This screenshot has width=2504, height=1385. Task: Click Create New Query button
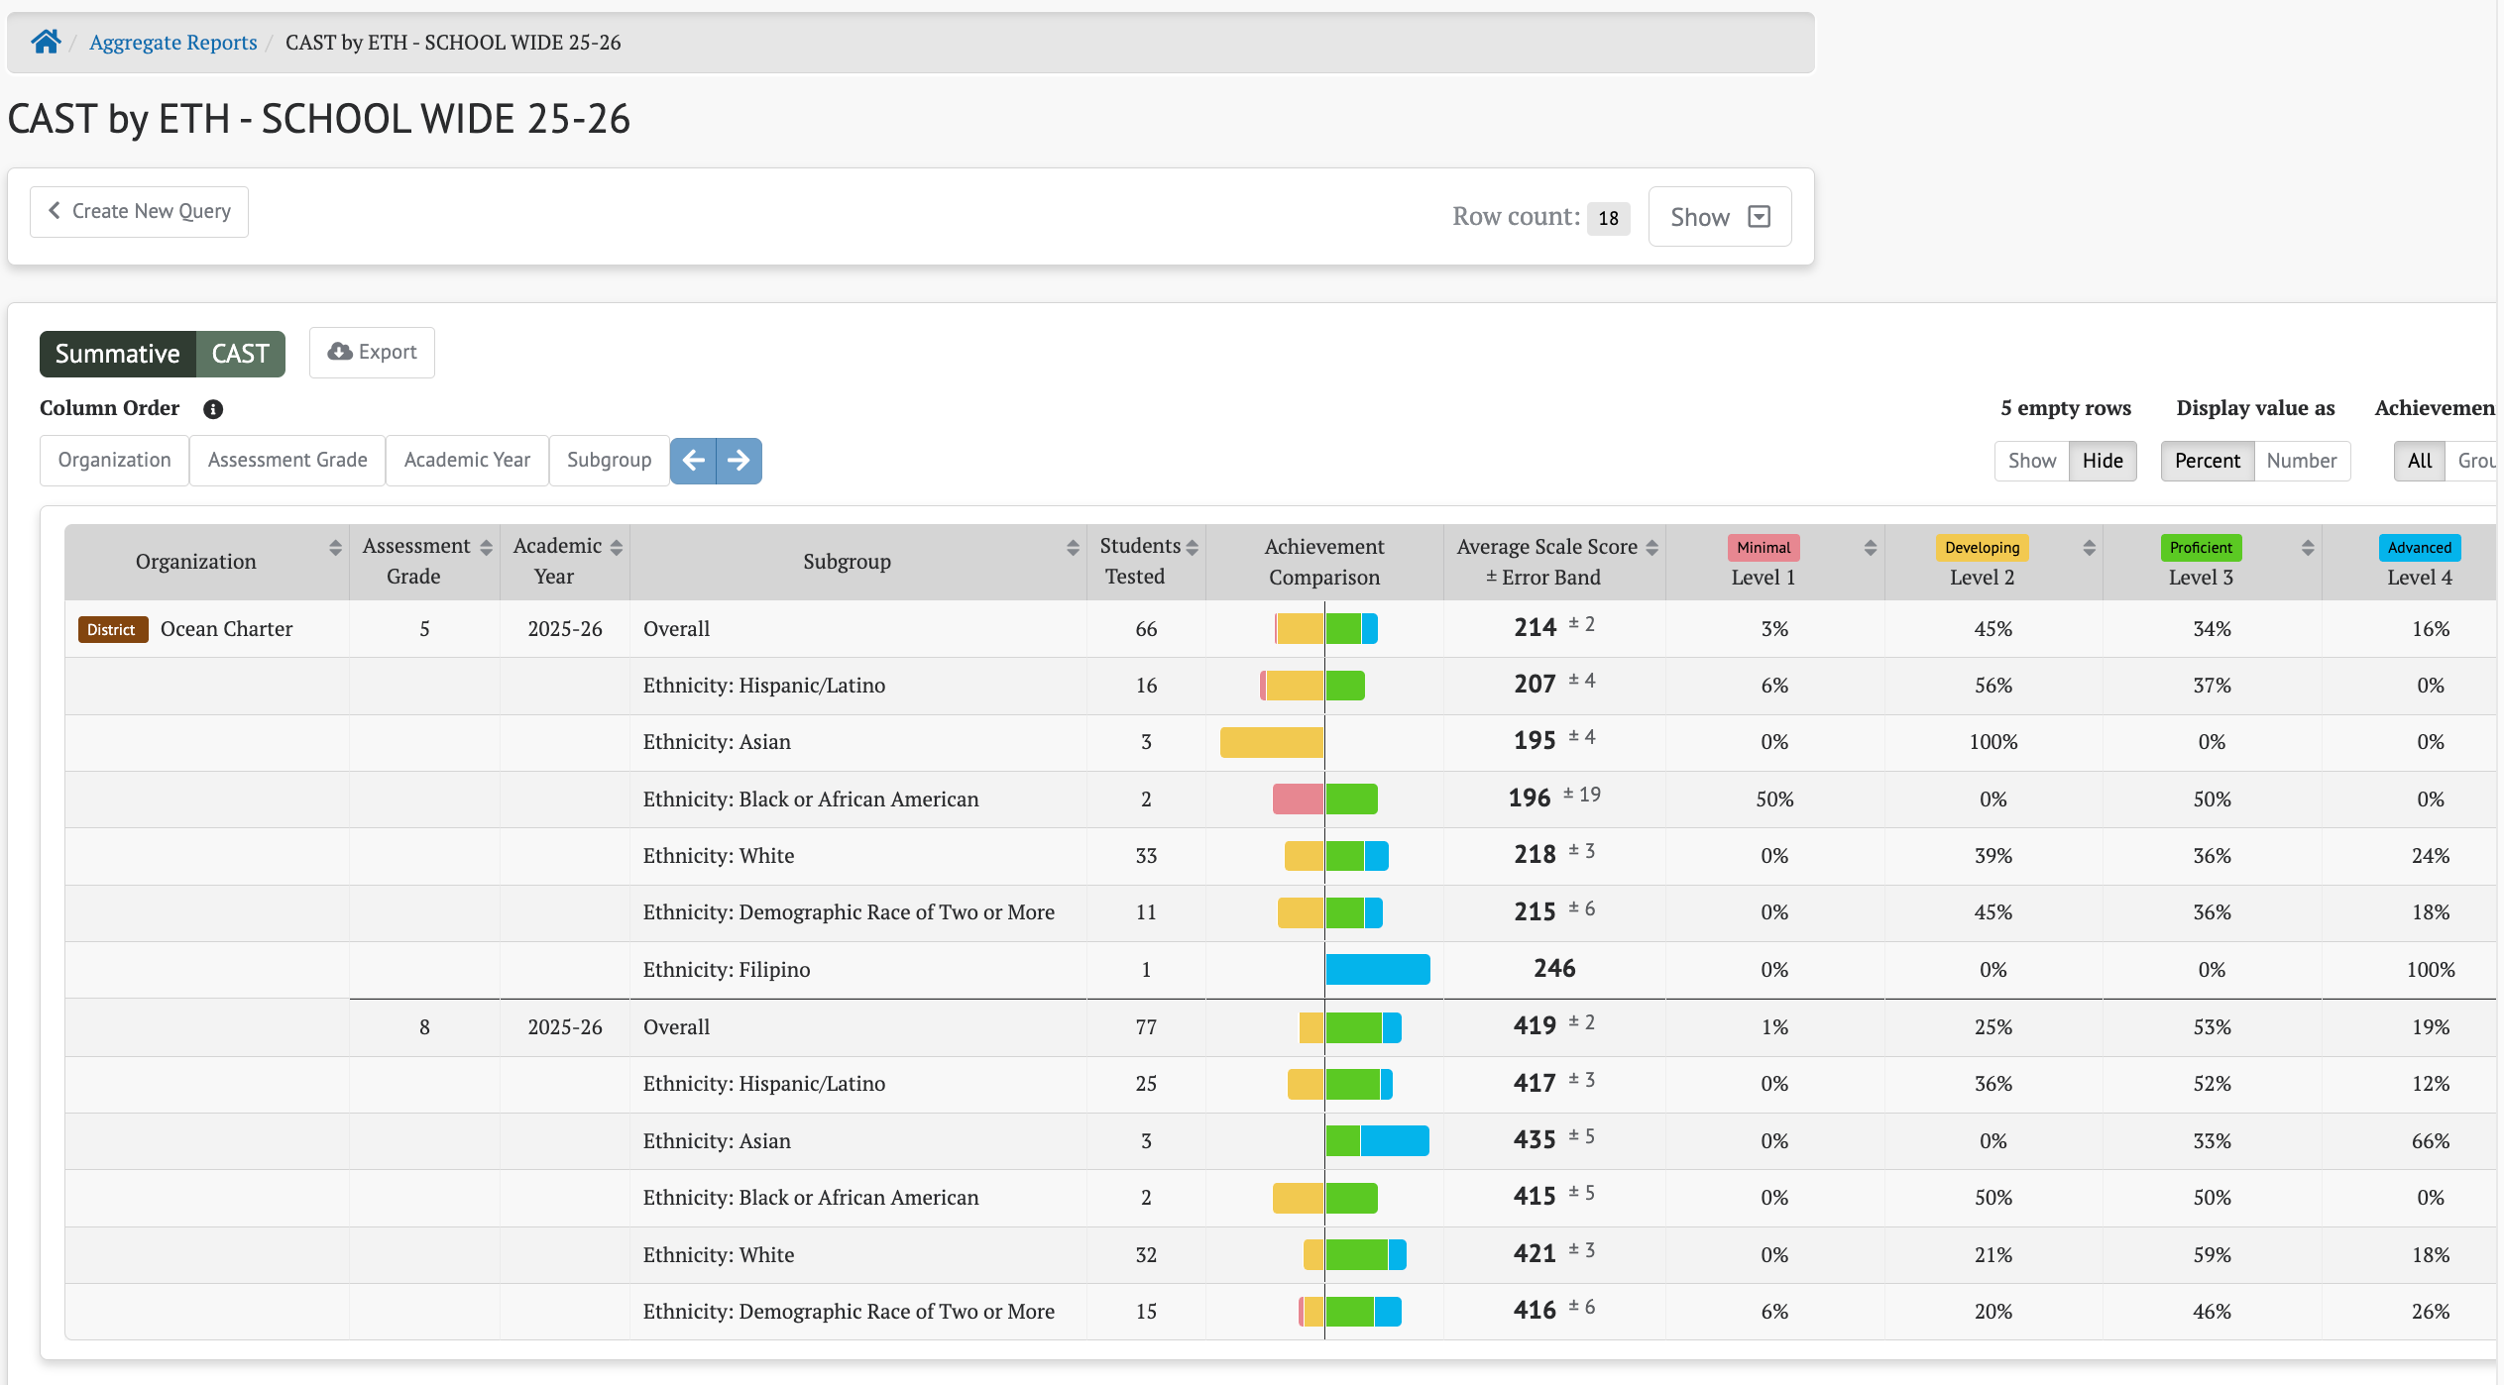139,211
